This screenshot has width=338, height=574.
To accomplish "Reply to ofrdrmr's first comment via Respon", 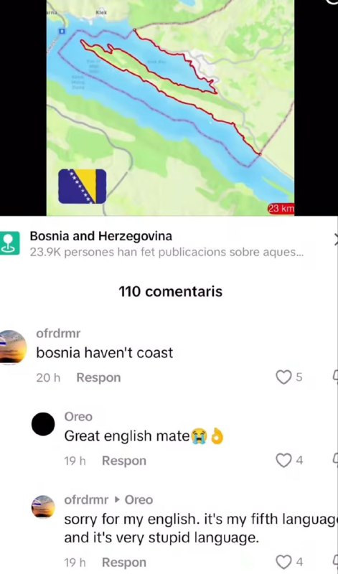I will (98, 378).
